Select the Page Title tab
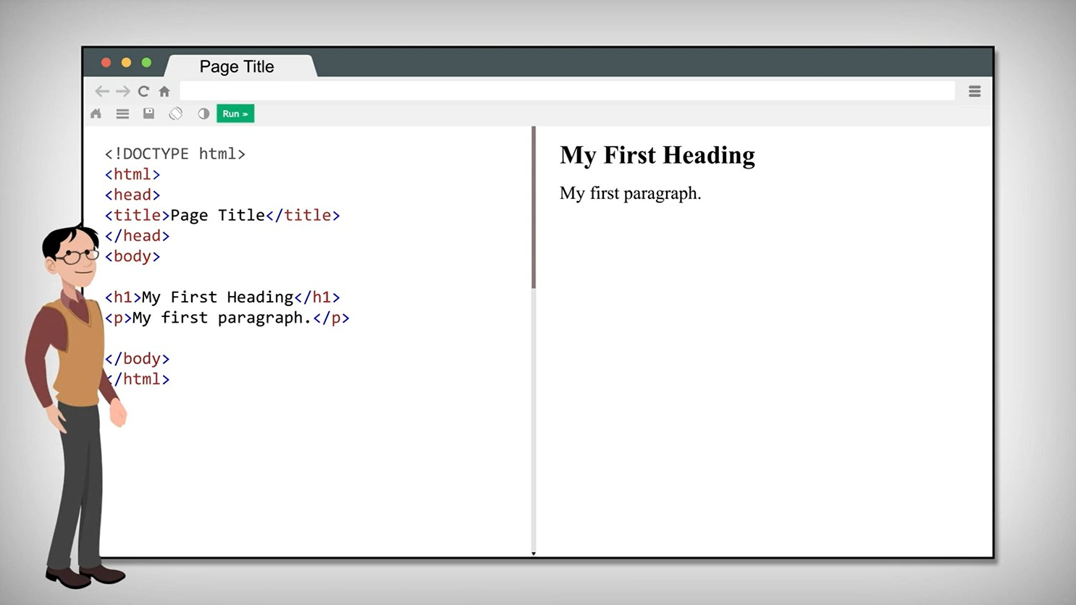 pos(237,67)
